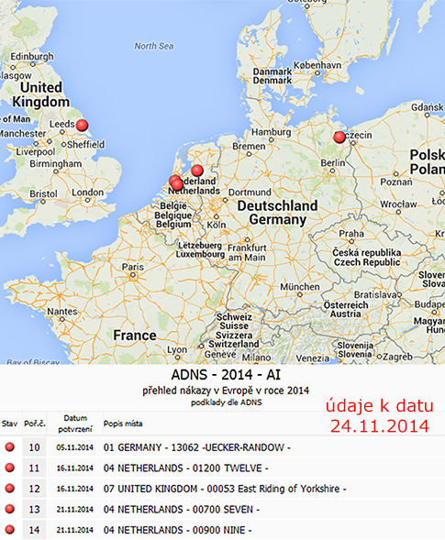The image size is (445, 540).
Task: Click the Sheffield label on the map
Action: click(85, 145)
